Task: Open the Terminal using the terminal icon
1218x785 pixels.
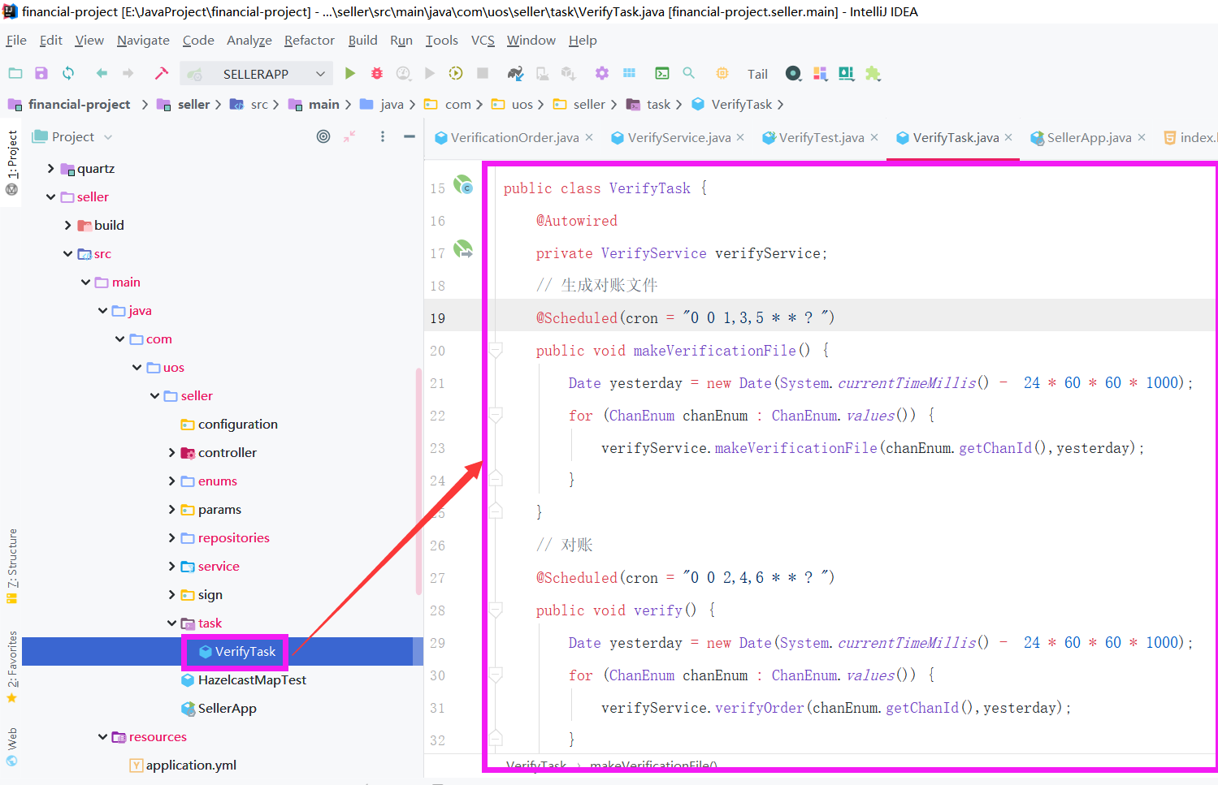Action: pyautogui.click(x=661, y=73)
